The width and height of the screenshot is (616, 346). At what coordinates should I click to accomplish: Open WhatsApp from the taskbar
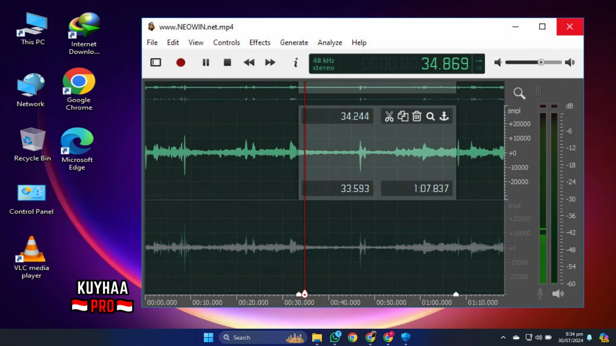[x=335, y=337]
